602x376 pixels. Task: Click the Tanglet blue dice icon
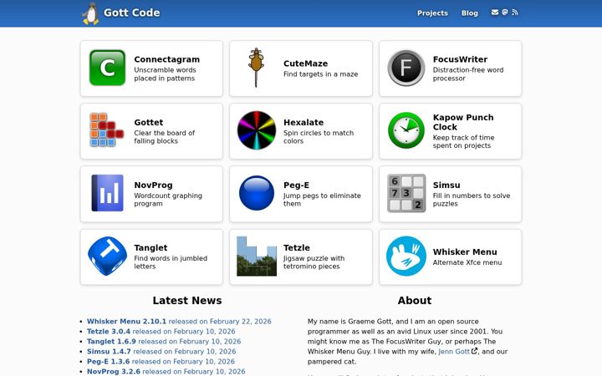click(x=107, y=256)
